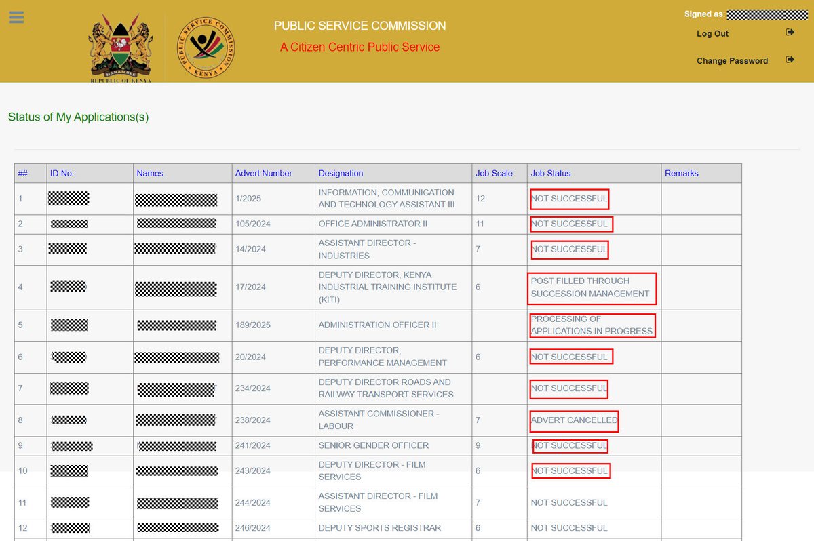Image resolution: width=814 pixels, height=541 pixels.
Task: Click NOT SUCCESSFUL status for Deputy Sports Registrar
Action: (569, 527)
